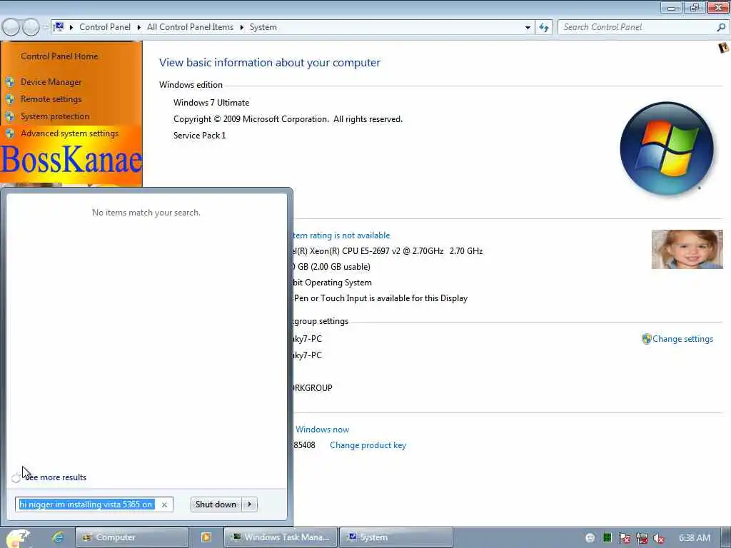This screenshot has width=731, height=548.
Task: Click the Shut down button
Action: 216,504
